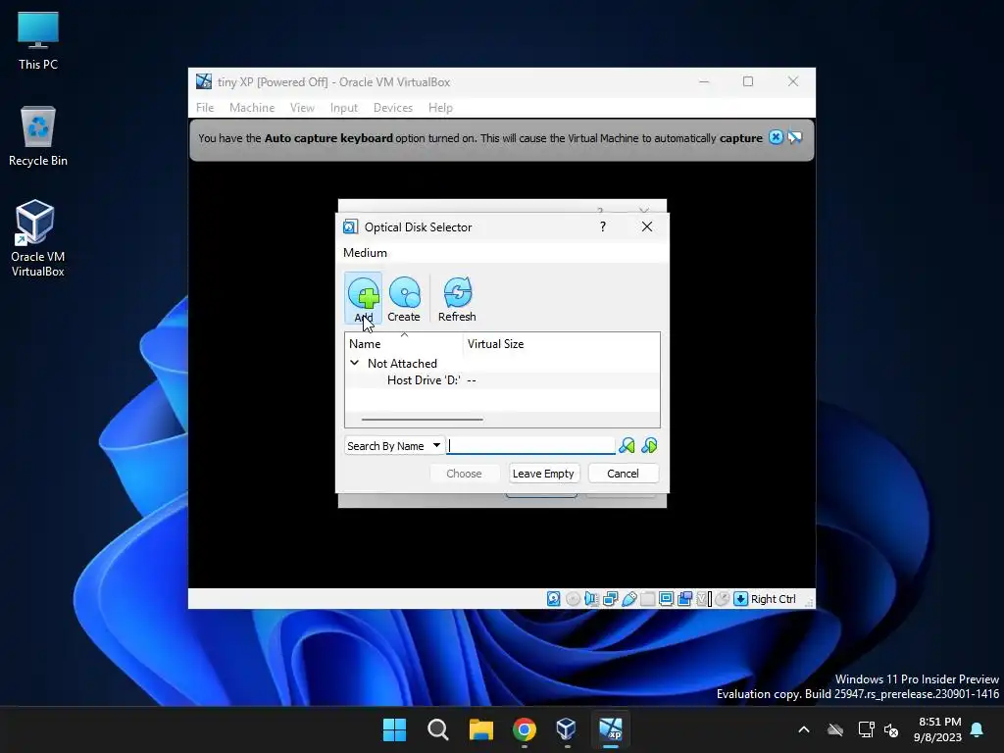The height and width of the screenshot is (753, 1004).
Task: Open the Search By Name dropdown
Action: point(394,446)
